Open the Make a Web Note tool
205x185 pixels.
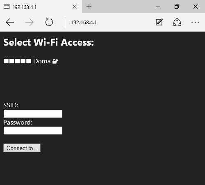(x=159, y=22)
